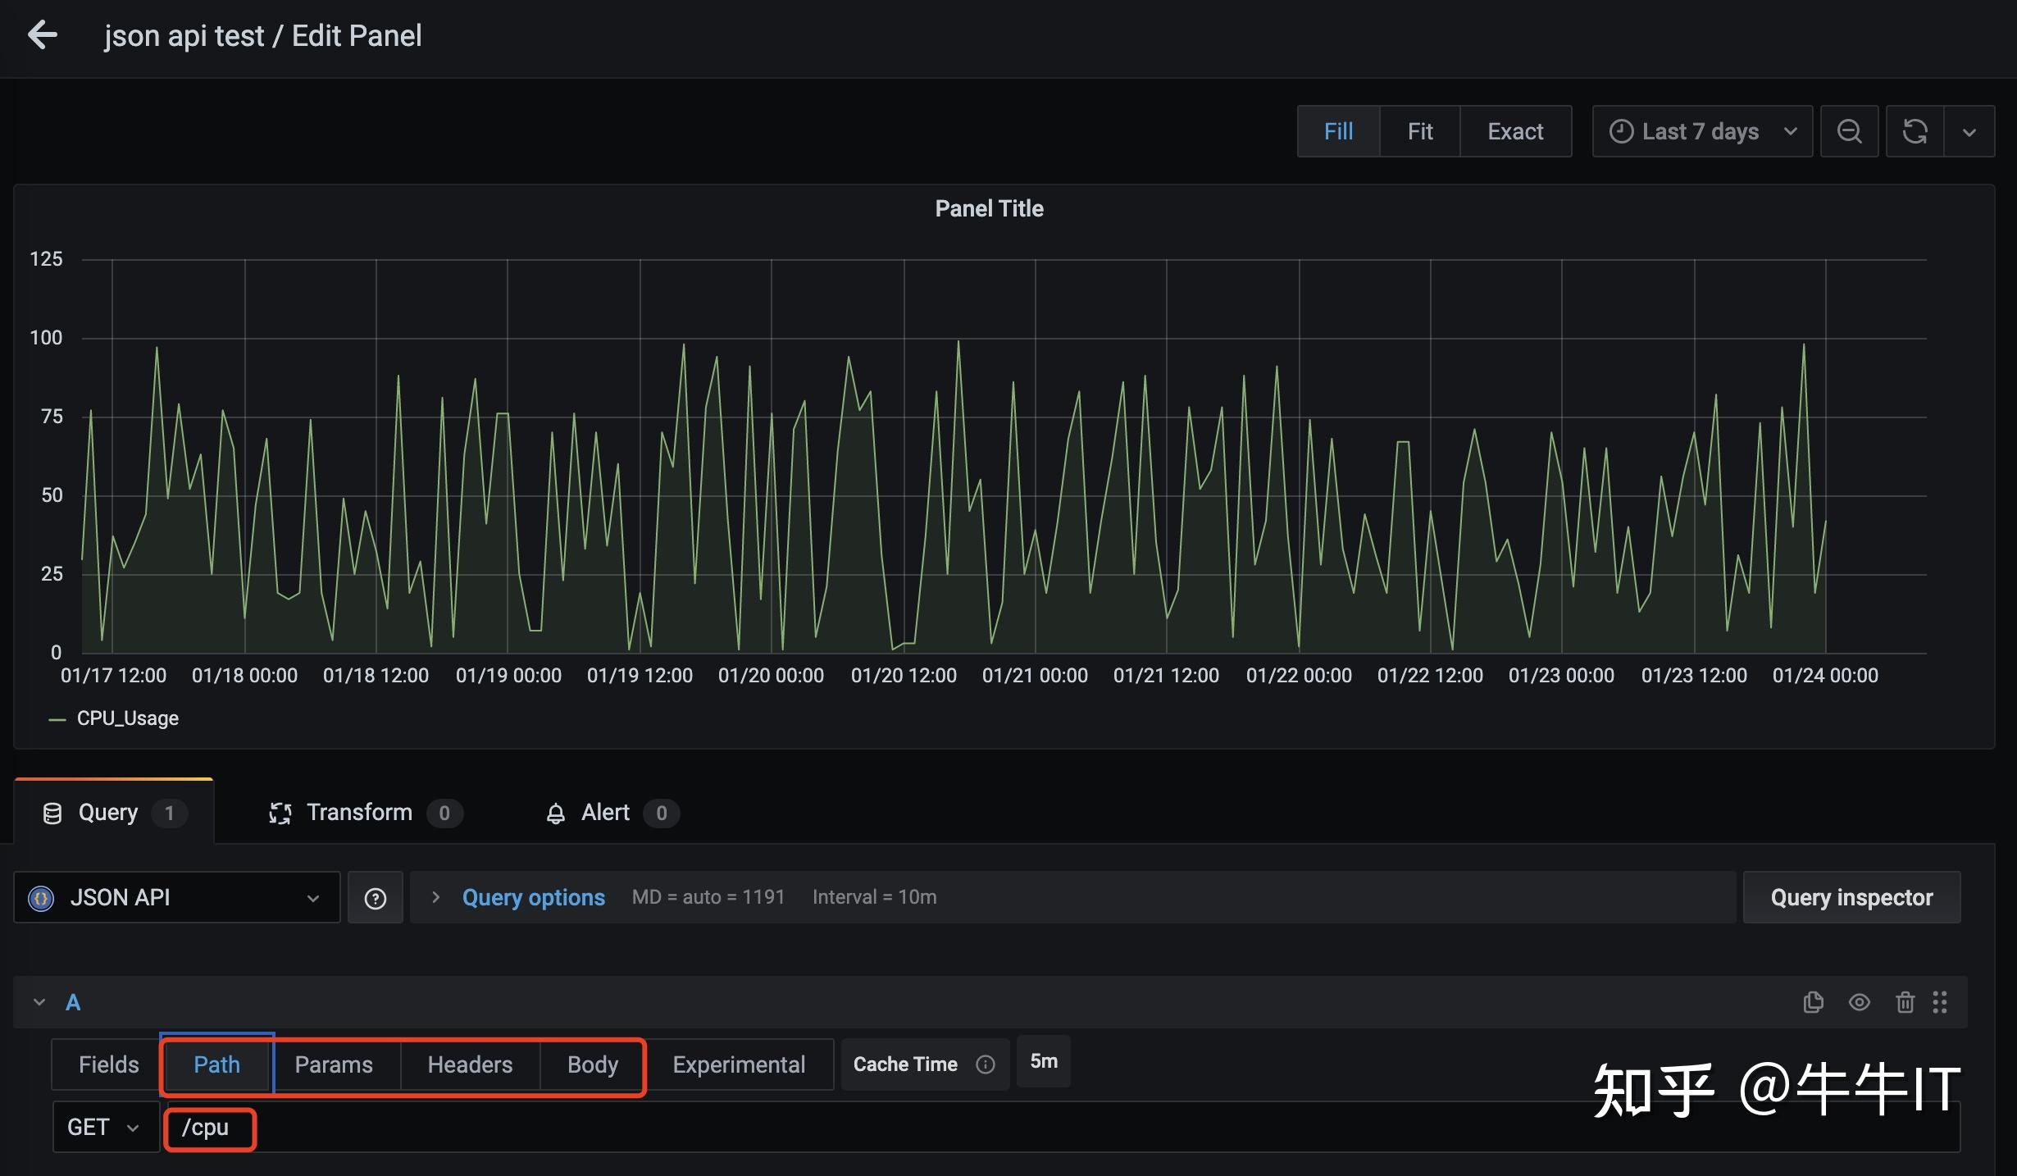Open the GET request method dropdown
This screenshot has height=1176, width=2017.
tap(104, 1127)
